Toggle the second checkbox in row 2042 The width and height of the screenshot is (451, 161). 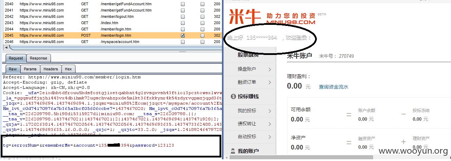[x=202, y=16]
